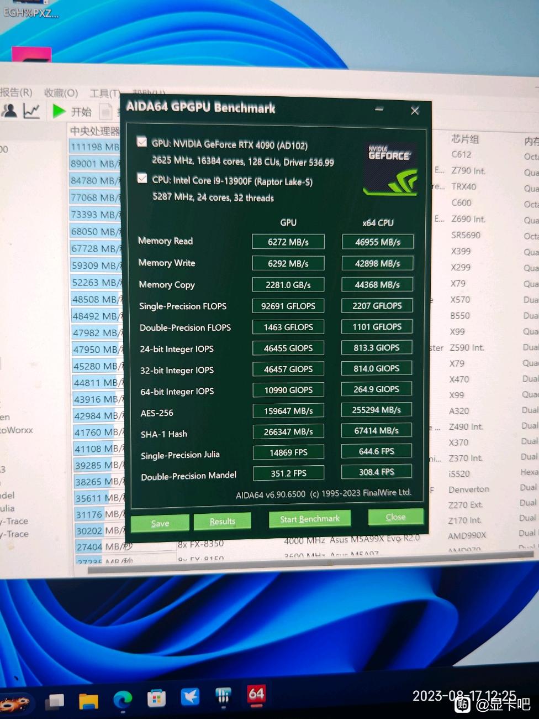Click GPU Memory Write result 6292 MB/s
This screenshot has width=539, height=719.
click(x=288, y=263)
